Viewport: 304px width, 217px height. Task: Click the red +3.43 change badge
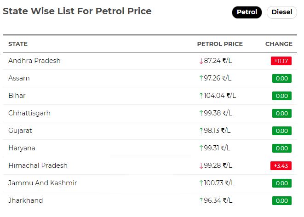click(281, 166)
